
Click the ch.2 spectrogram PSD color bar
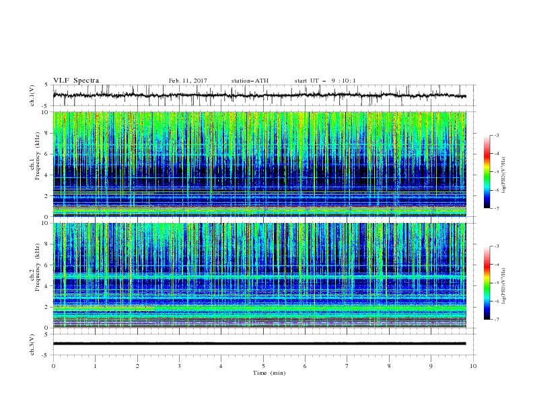pos(487,283)
